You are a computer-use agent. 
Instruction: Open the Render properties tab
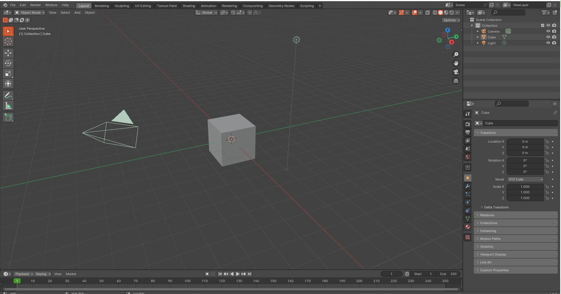(x=468, y=124)
